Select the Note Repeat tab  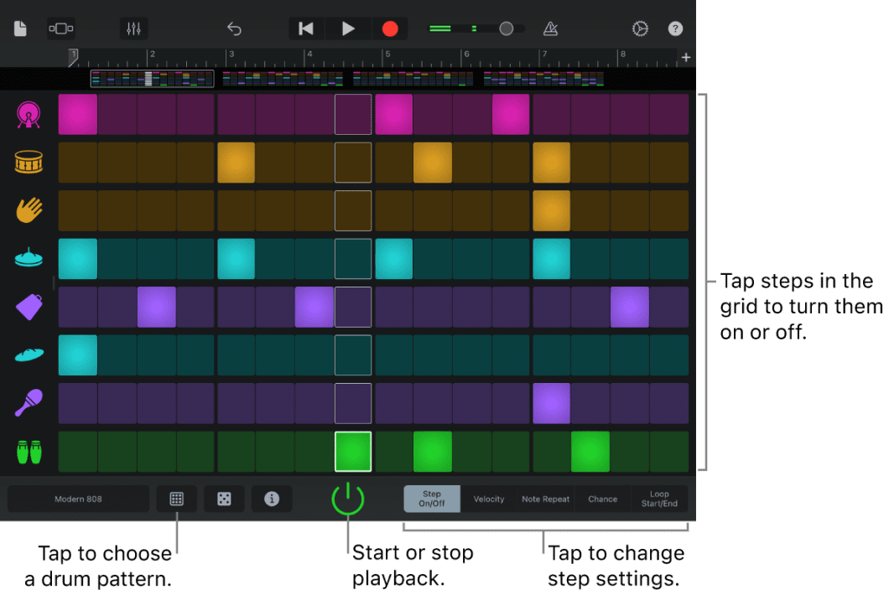coord(545,499)
